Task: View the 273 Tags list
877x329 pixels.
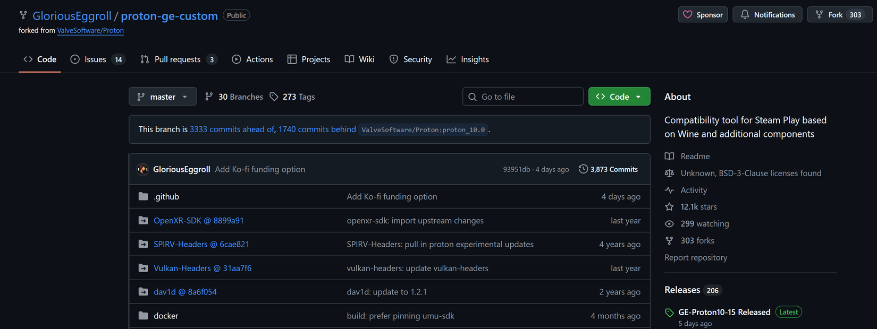Action: click(x=292, y=97)
